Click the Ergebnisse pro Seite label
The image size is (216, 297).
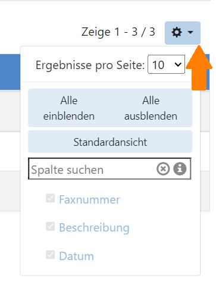(x=90, y=65)
